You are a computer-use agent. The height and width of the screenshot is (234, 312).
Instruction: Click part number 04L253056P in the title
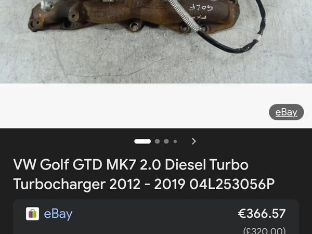coord(232,184)
